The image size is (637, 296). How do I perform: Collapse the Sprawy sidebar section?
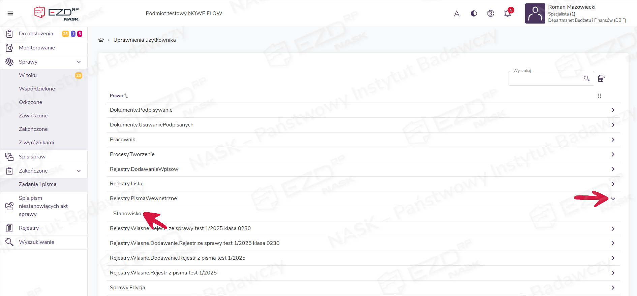coord(79,62)
